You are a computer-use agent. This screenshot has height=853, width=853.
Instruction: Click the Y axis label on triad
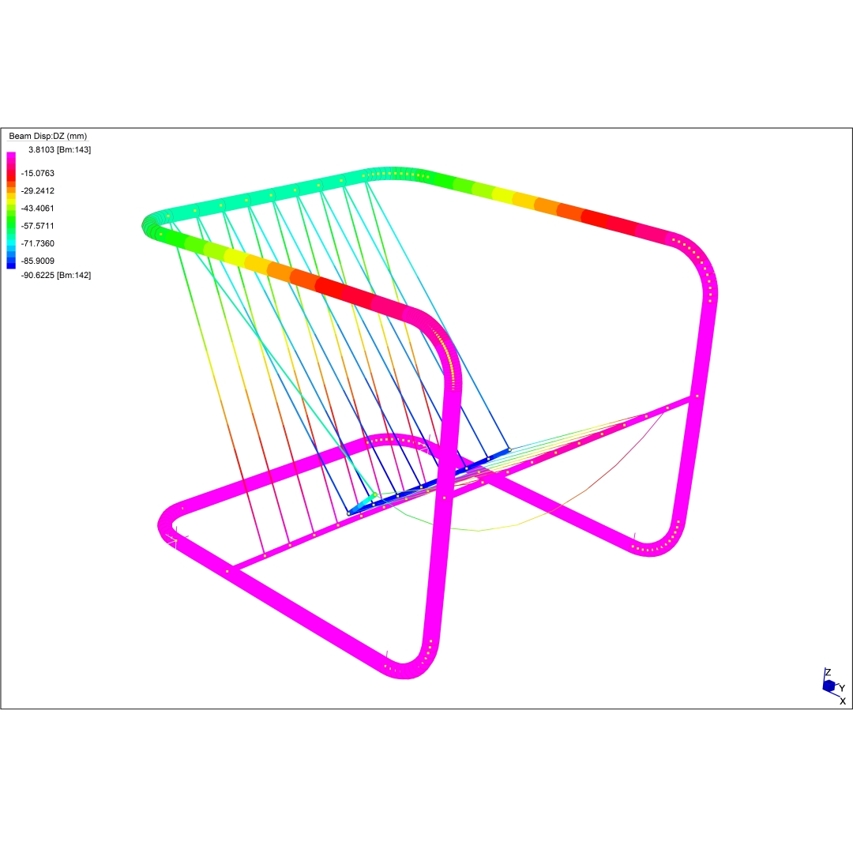(x=842, y=688)
